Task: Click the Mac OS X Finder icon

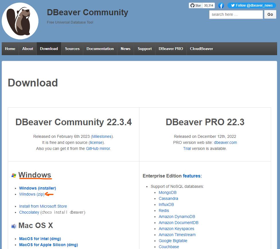Action: coord(14,226)
